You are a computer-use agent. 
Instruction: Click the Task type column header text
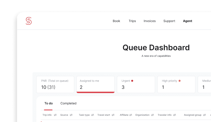[84, 115]
